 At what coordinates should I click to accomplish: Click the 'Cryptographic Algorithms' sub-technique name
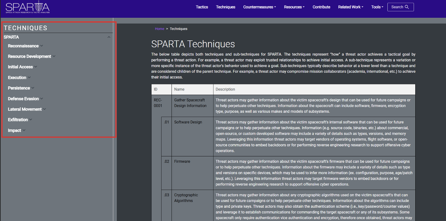(186, 198)
